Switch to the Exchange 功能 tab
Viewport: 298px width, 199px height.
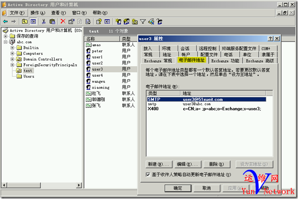click(225, 61)
